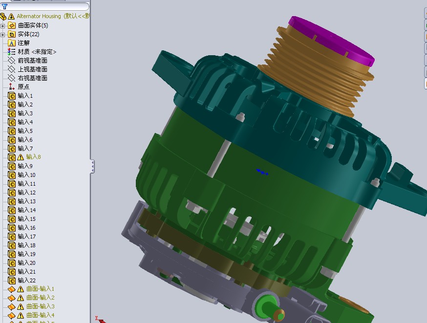Select surface feature 曲面-输入3
Viewport: 427px width, 323px height.
click(40, 306)
